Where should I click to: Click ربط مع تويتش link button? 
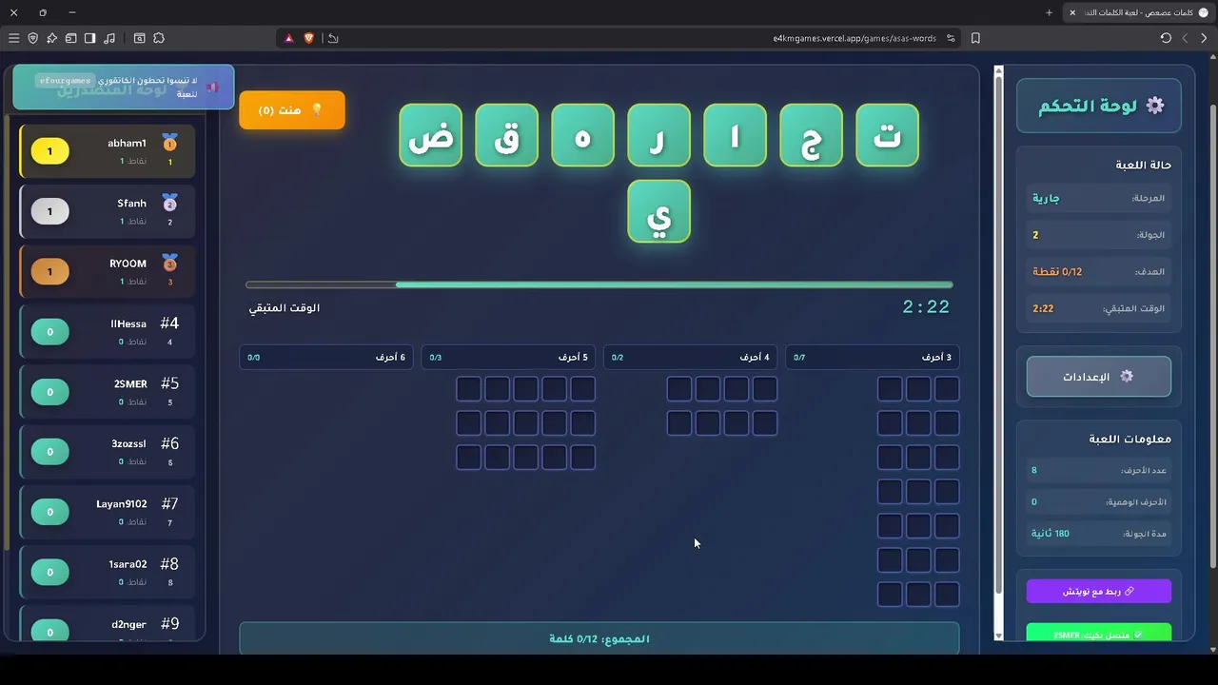(x=1099, y=592)
